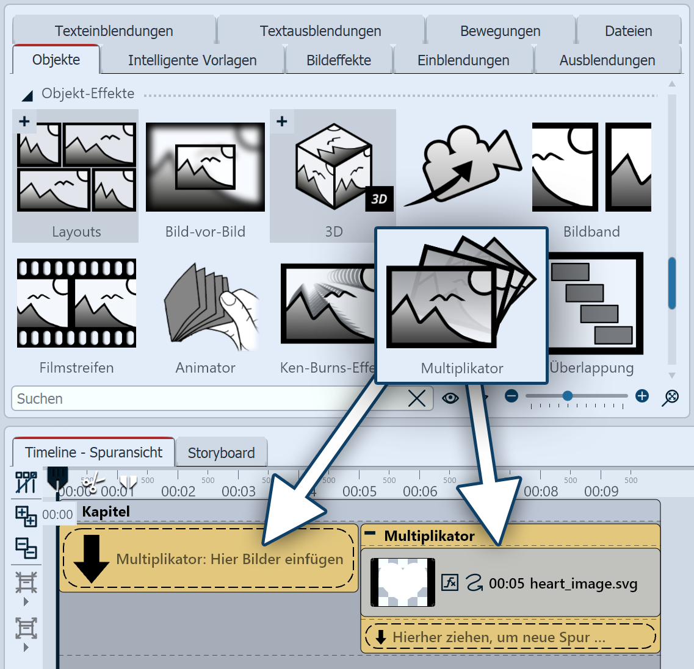Open the Bildeffekte tab
This screenshot has height=669, width=694.
coord(339,60)
